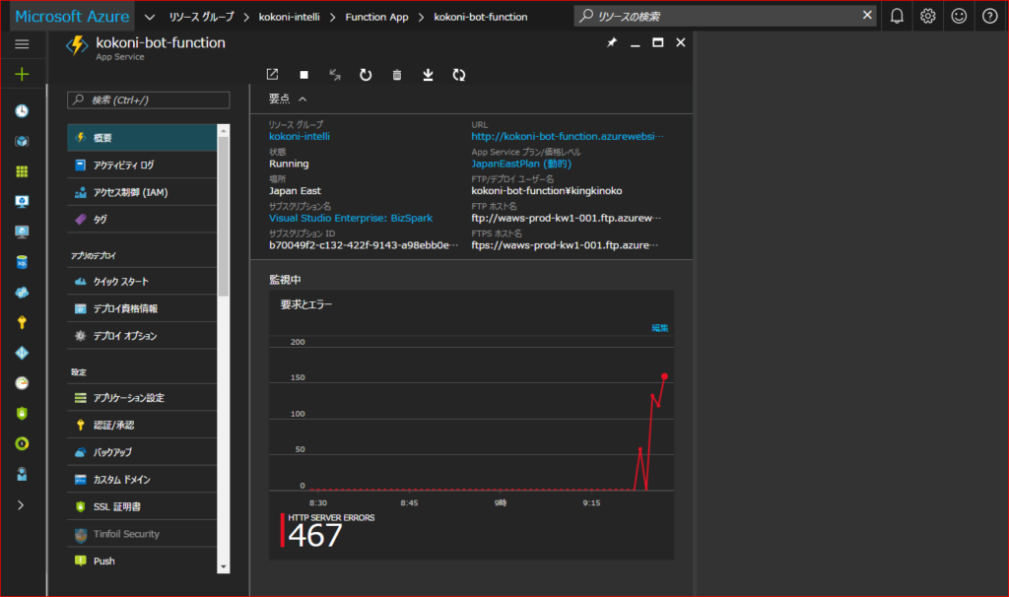
Task: Delete the app using trash icon
Action: pos(397,75)
